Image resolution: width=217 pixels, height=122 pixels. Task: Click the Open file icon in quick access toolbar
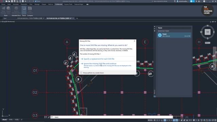point(9,1)
